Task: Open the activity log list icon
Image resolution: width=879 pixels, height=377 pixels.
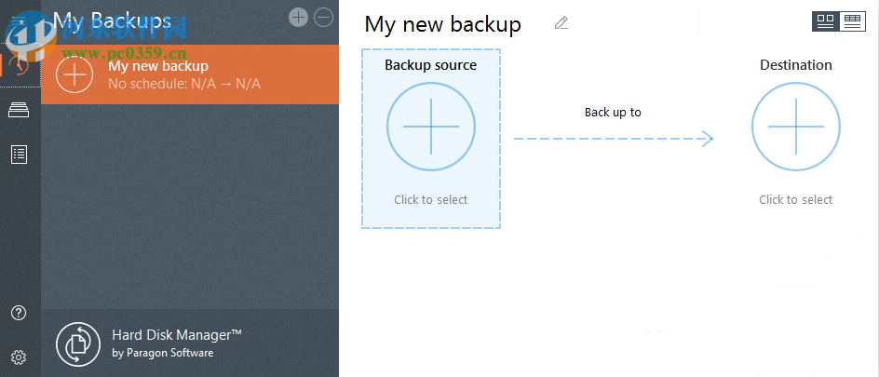Action: tap(19, 155)
